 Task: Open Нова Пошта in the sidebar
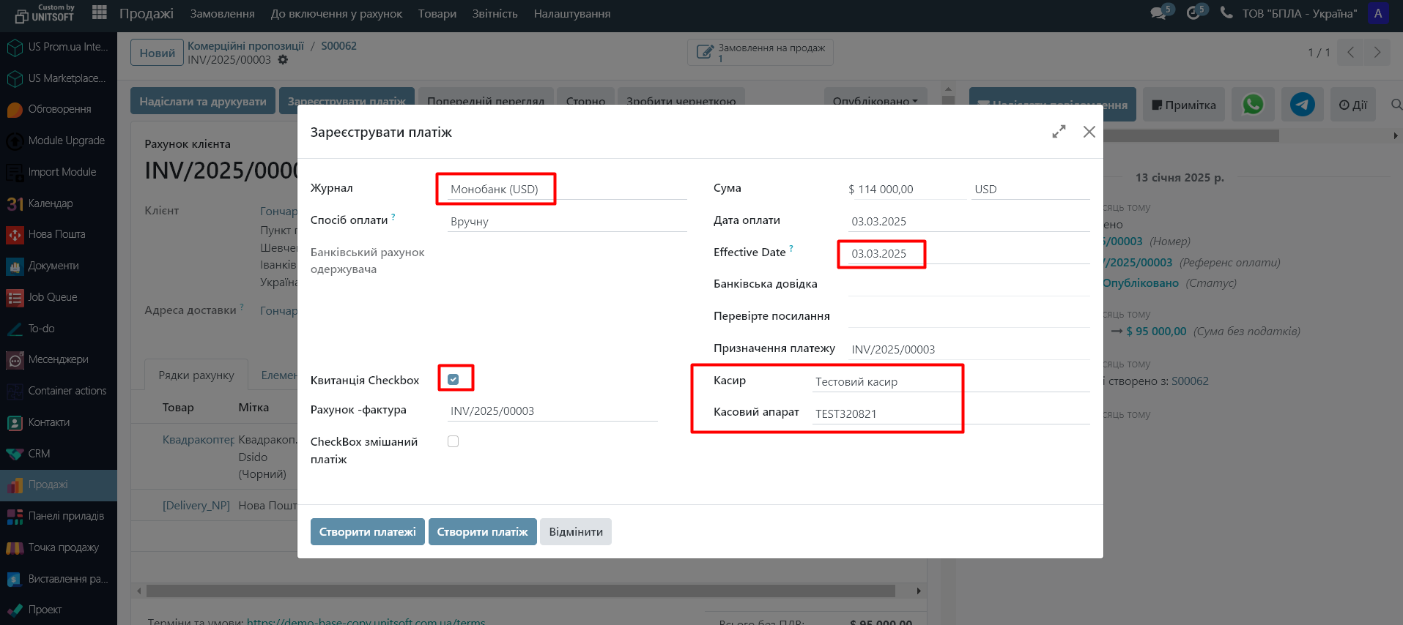[56, 234]
